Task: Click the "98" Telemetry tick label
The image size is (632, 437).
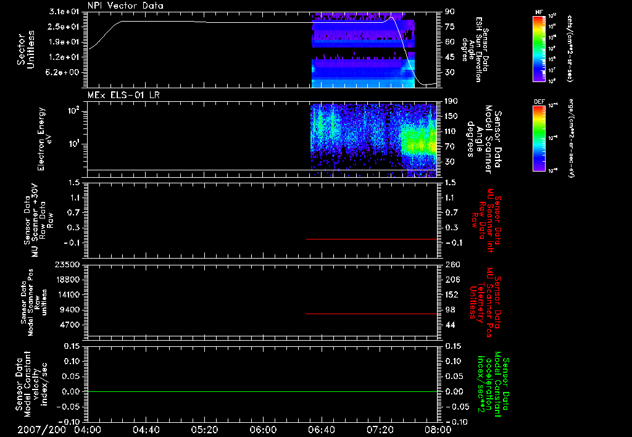Action: (x=450, y=310)
